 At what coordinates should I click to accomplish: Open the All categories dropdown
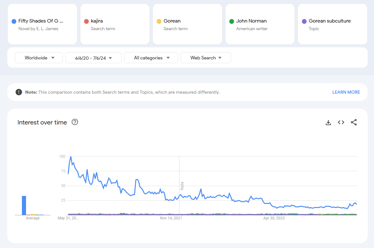(151, 58)
